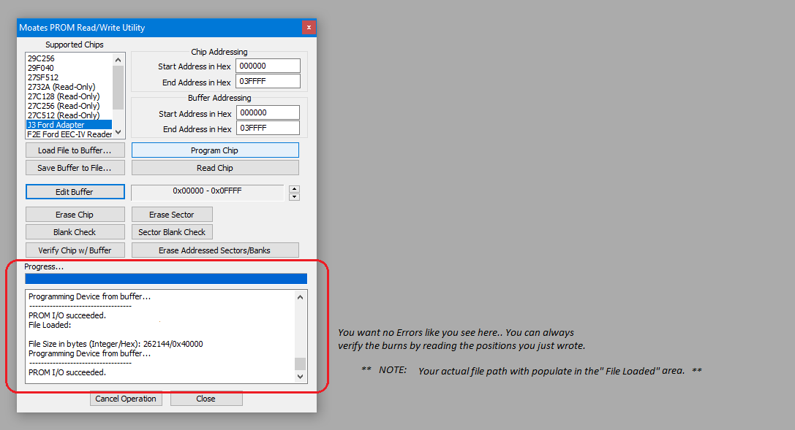The width and height of the screenshot is (795, 430).
Task: Decrement address range with down spinner
Action: click(x=294, y=197)
